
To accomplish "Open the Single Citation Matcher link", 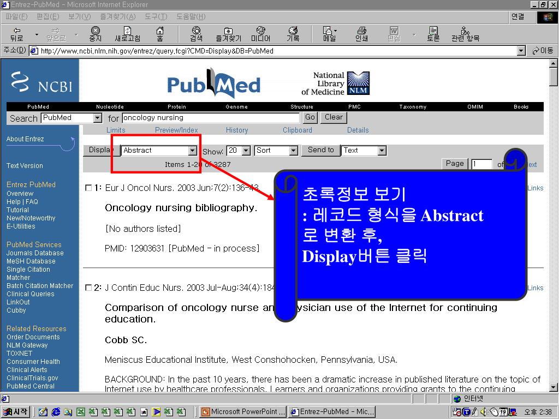I will [x=28, y=273].
